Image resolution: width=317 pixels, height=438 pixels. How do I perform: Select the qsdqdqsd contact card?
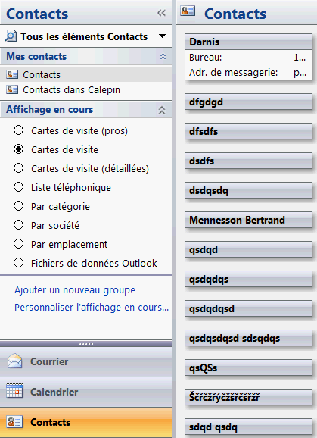point(248,308)
